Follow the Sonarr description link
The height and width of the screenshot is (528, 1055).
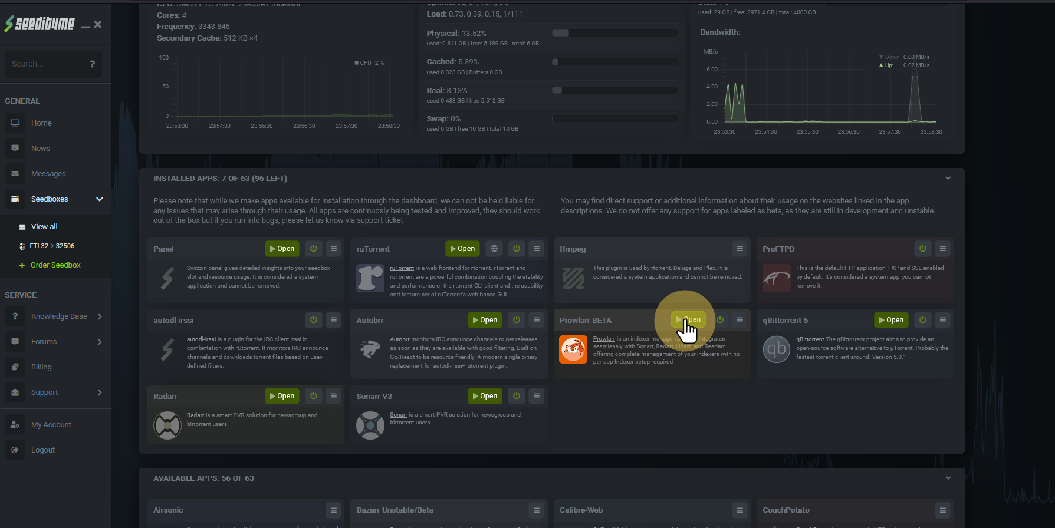tap(399, 415)
